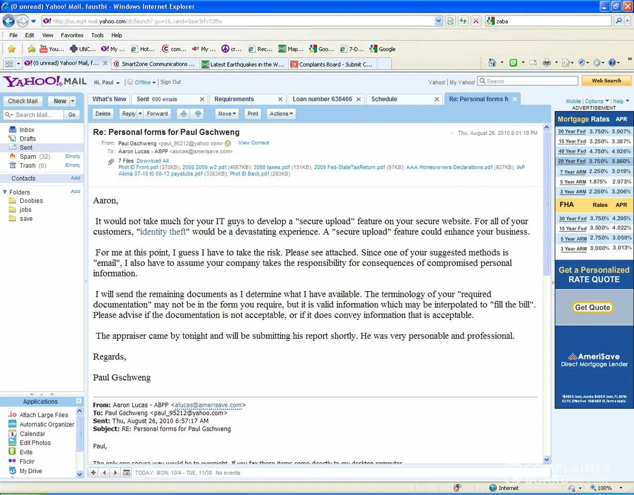This screenshot has width=634, height=495.
Task: Click the red Stop loading icon
Action: [x=476, y=21]
